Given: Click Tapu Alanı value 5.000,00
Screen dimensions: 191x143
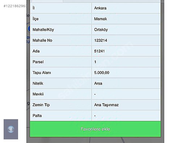Looking at the screenshot, I should coord(102,73).
